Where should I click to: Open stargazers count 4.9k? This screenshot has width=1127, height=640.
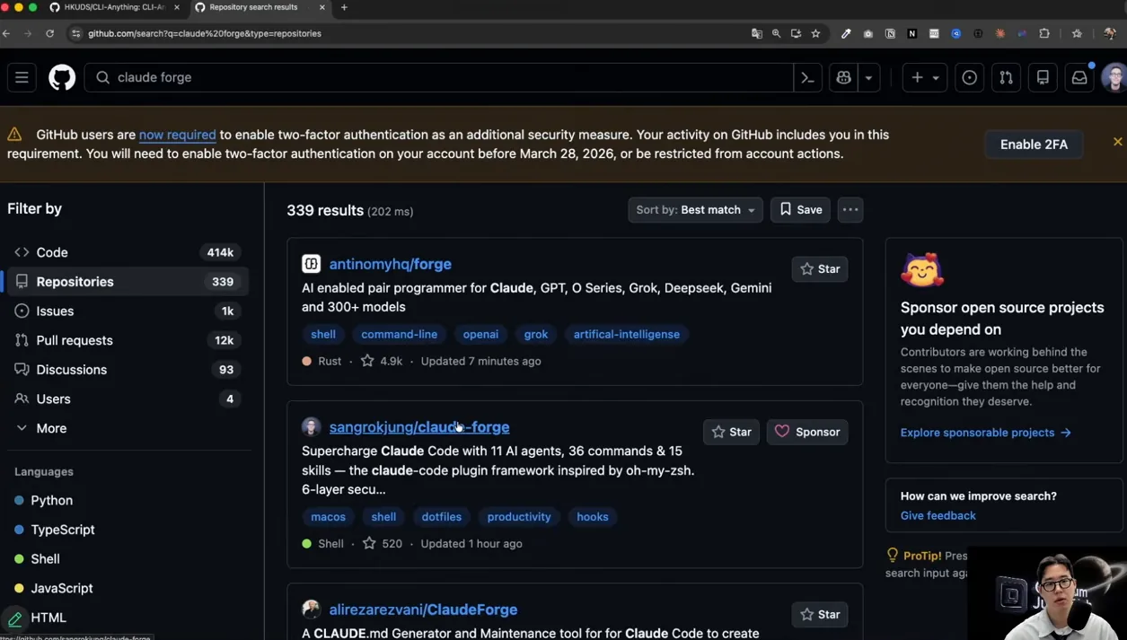tap(382, 361)
